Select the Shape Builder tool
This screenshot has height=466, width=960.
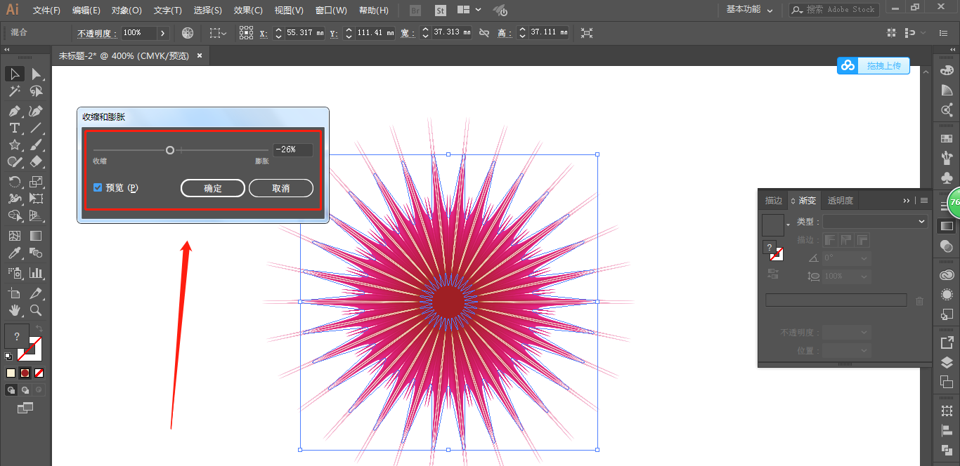14,215
